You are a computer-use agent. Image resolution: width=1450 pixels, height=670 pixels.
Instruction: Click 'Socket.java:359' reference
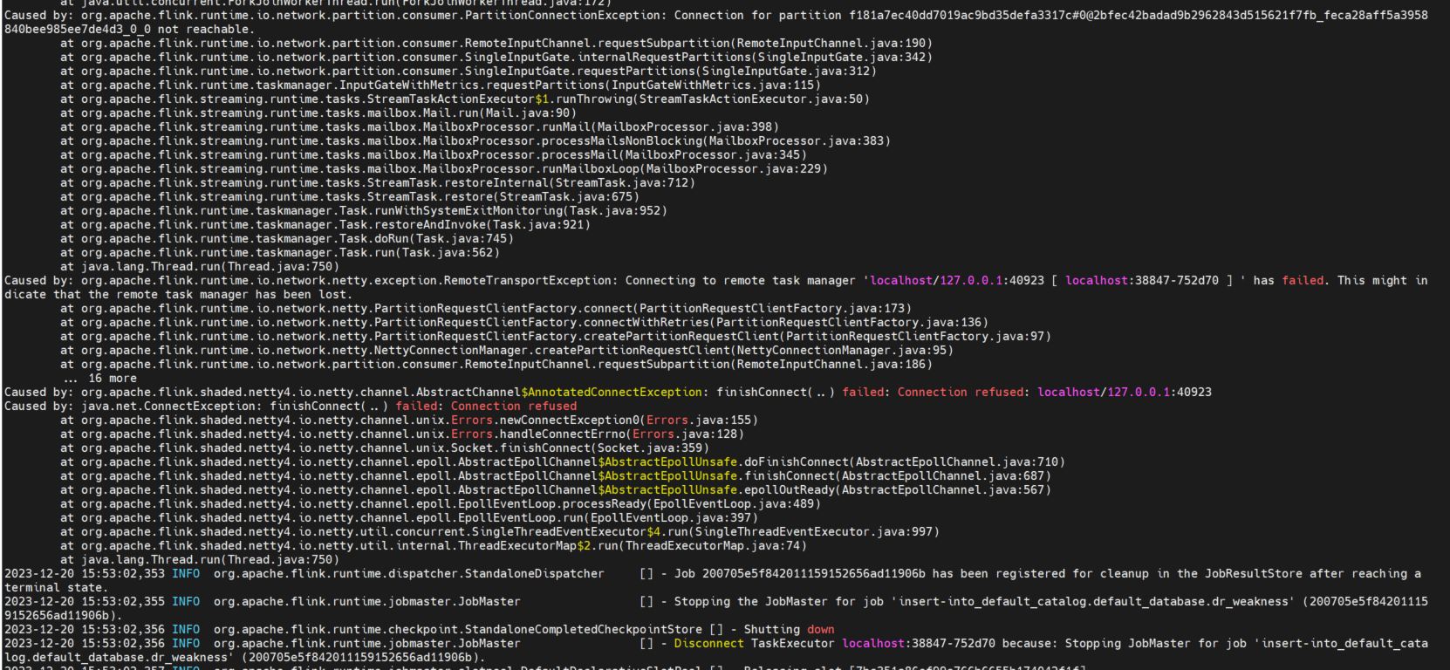pyautogui.click(x=650, y=448)
